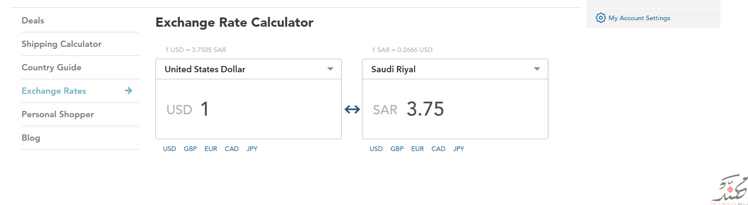Click the arrow icon next to Exchange Rates

click(128, 91)
